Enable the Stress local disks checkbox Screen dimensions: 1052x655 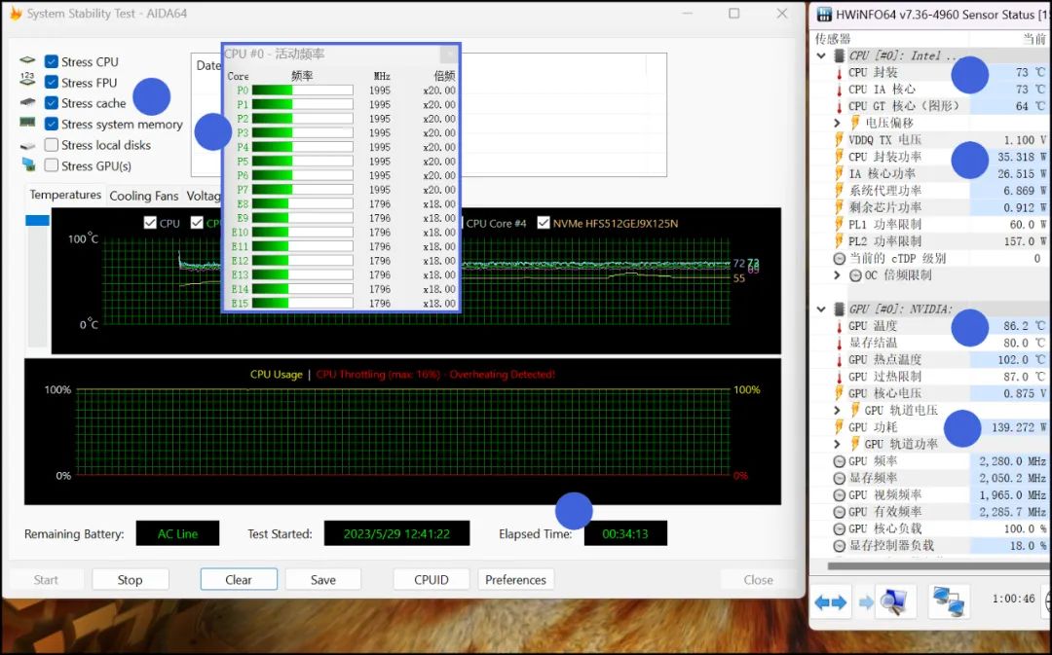(x=52, y=145)
